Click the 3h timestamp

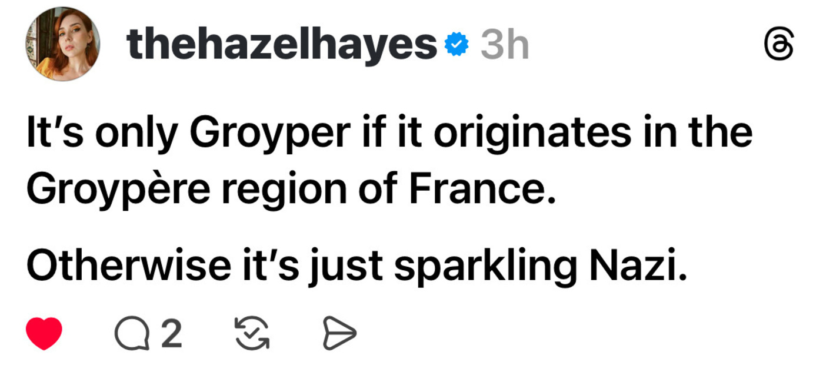(x=504, y=45)
